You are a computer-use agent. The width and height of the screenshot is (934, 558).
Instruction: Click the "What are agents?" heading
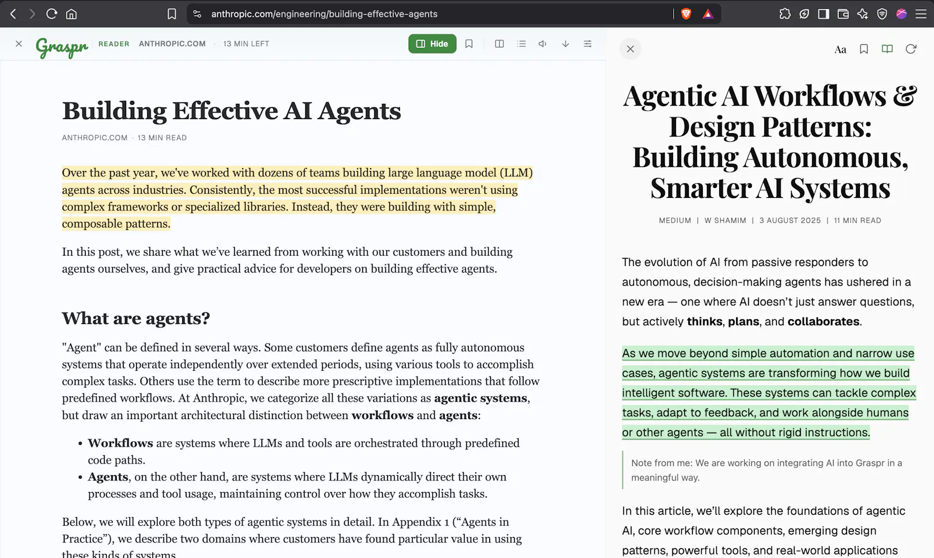pos(136,318)
